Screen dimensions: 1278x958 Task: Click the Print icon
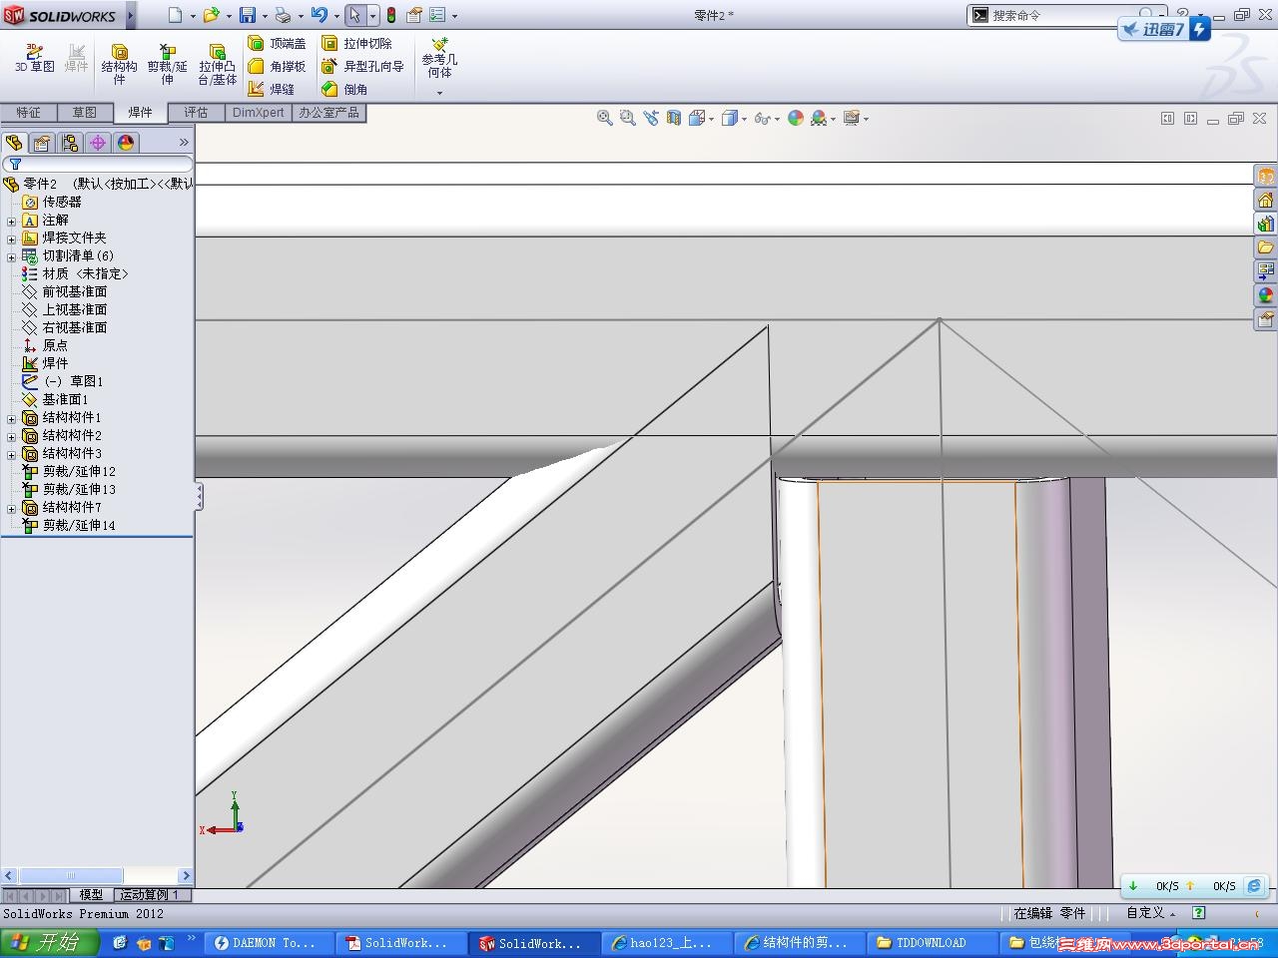click(283, 15)
